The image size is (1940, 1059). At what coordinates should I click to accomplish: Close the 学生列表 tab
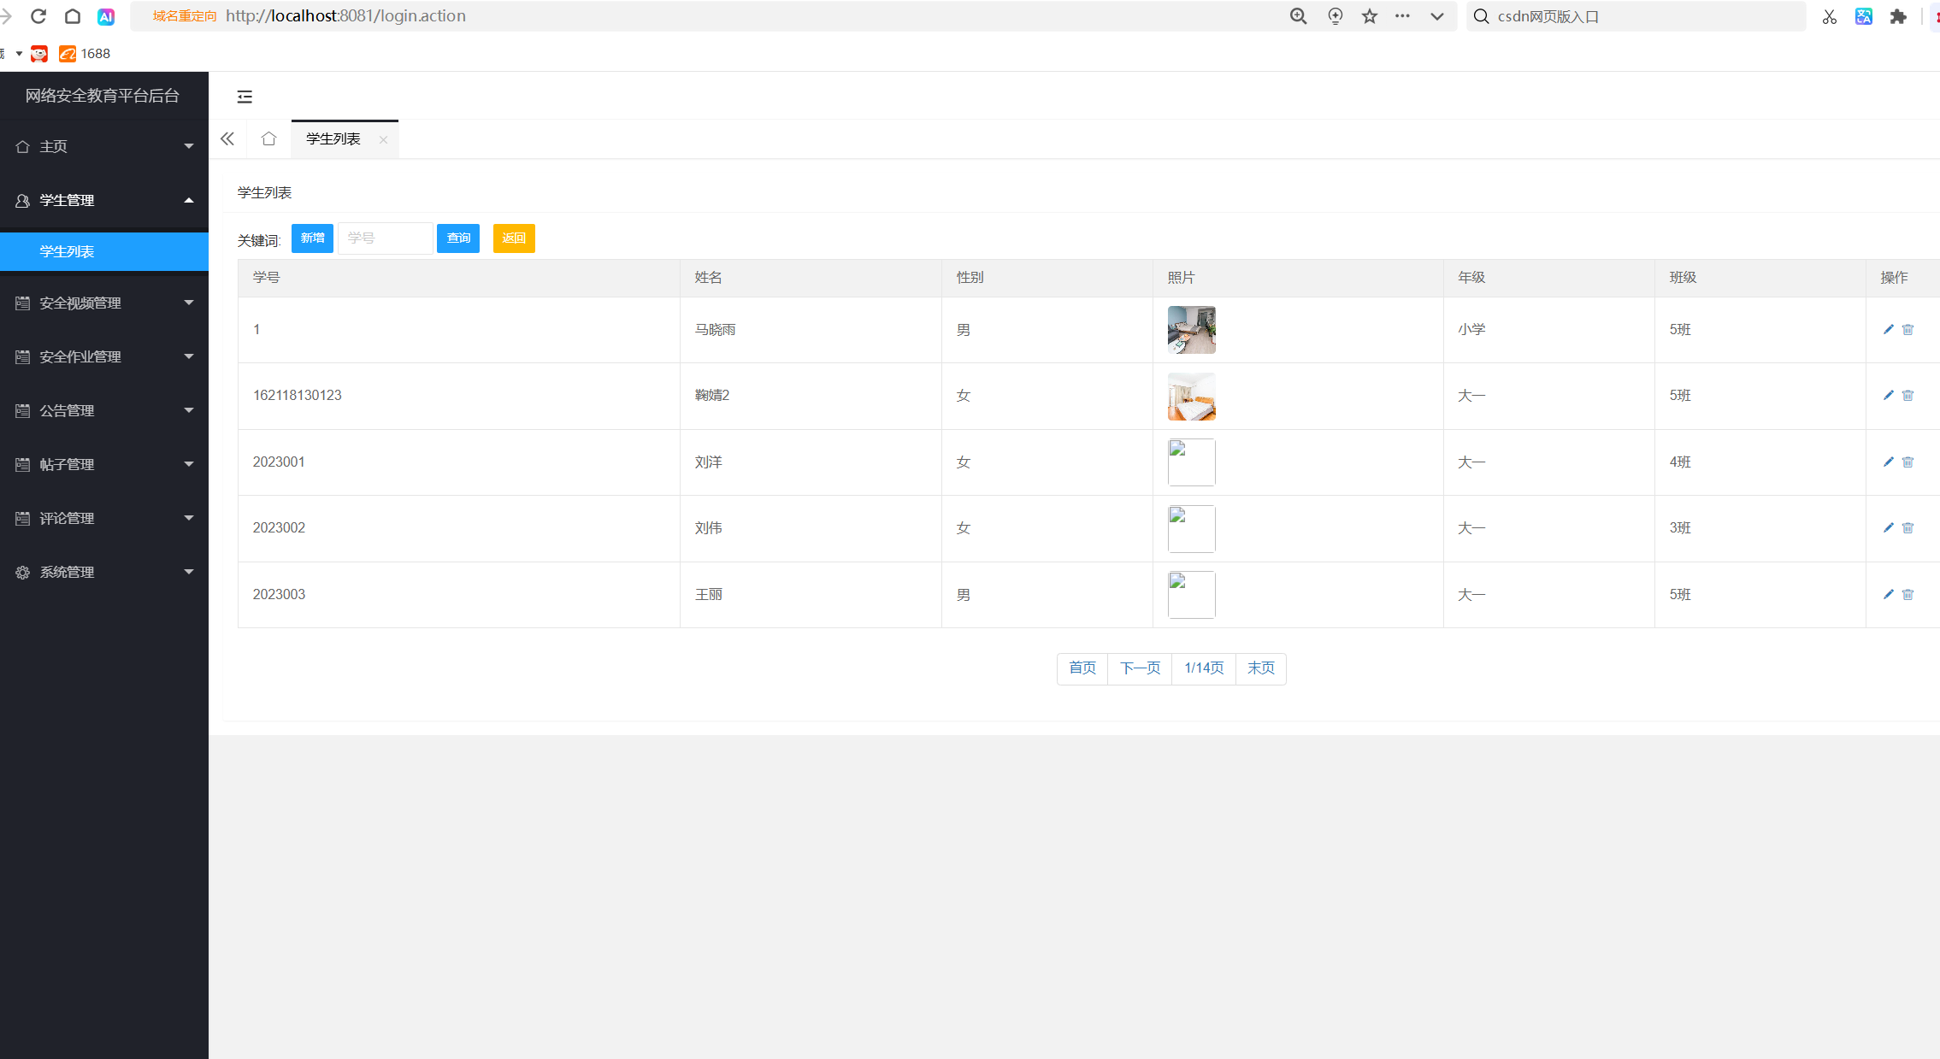pos(383,139)
